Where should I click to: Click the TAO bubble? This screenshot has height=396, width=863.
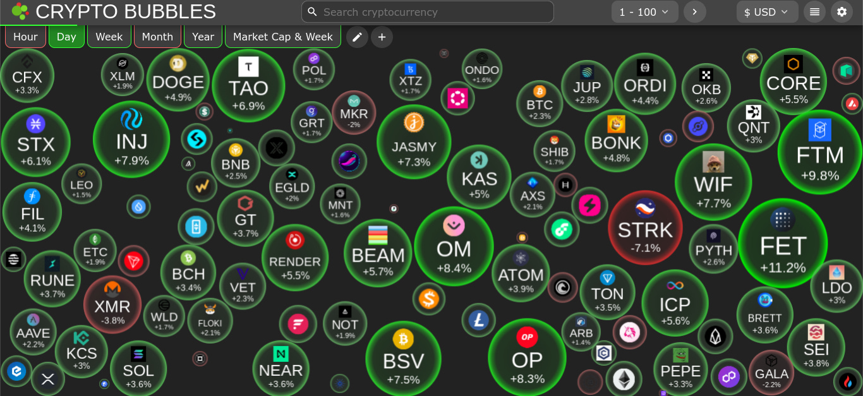coord(248,85)
